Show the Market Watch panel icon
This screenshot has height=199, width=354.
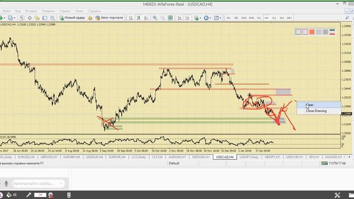[22, 18]
